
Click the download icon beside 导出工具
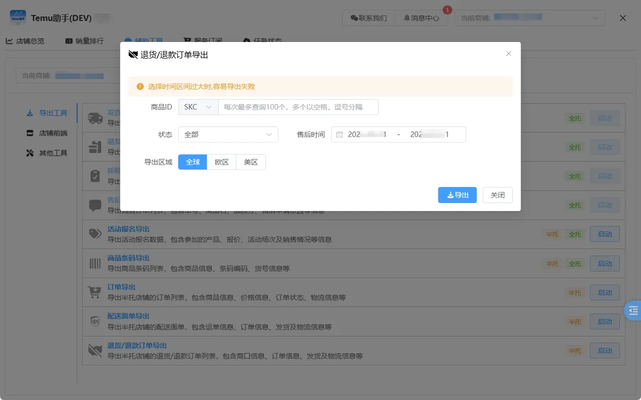click(x=30, y=113)
